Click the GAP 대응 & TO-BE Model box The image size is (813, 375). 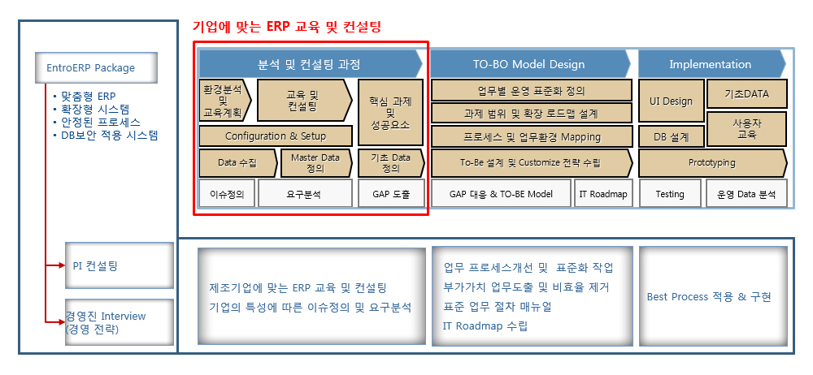pos(501,194)
